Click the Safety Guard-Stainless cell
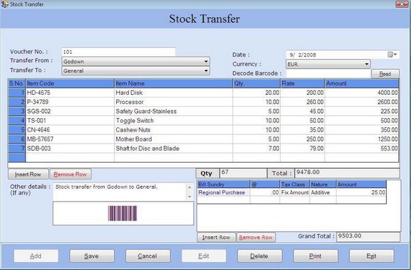Screen dimensions: 411x270 174,111
